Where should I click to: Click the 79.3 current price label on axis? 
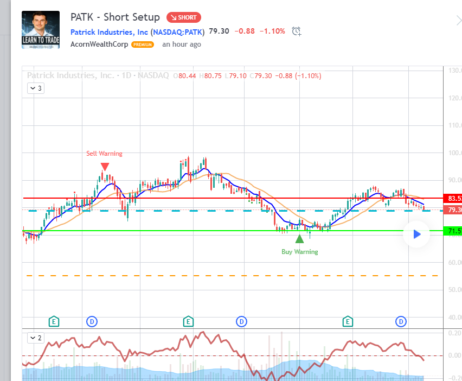click(x=453, y=210)
